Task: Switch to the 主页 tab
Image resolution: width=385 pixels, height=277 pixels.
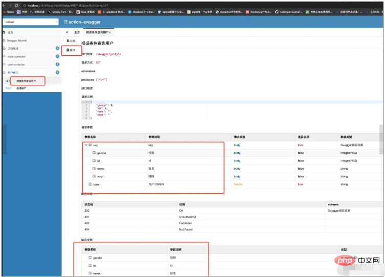Action: coord(77,32)
